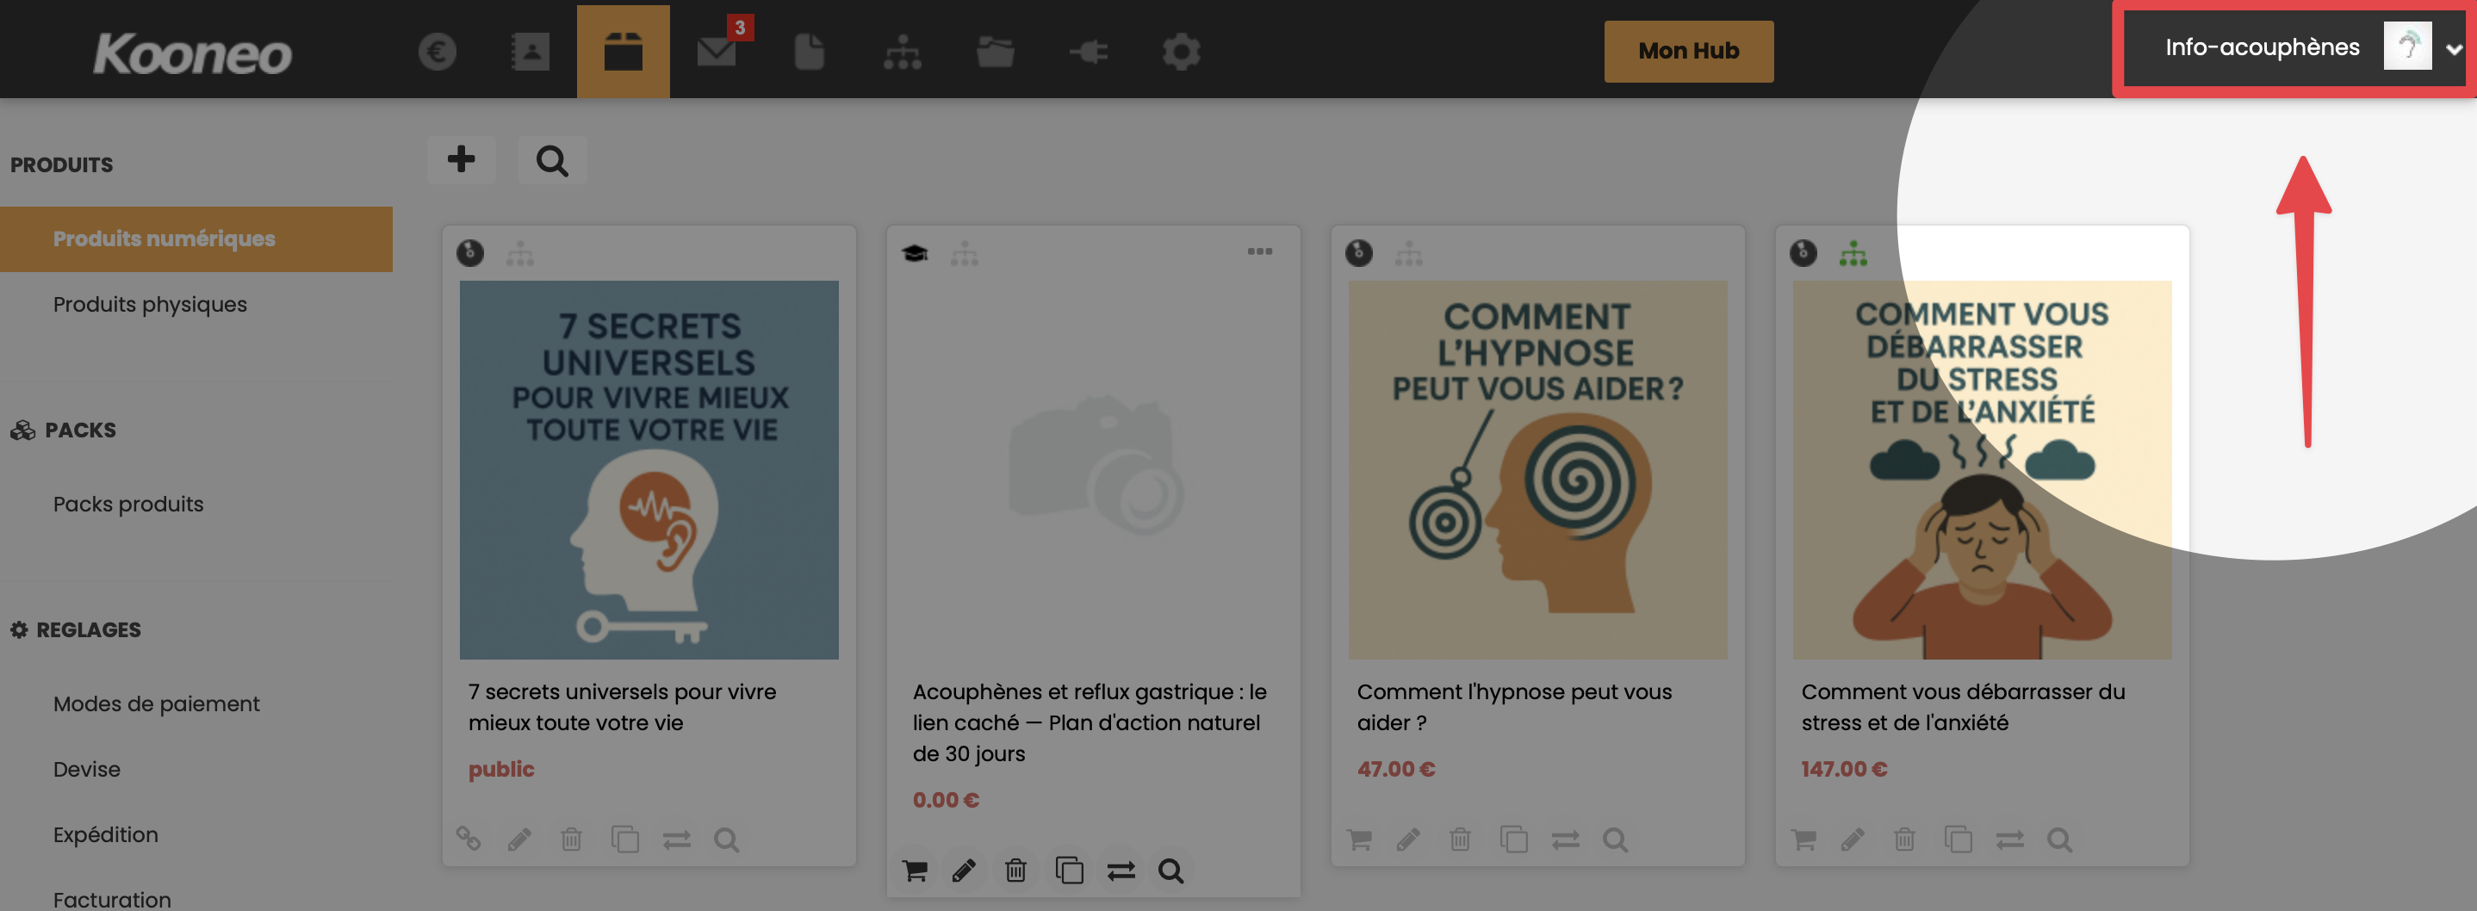Duplicate the Comment l'hypnose peut vous aider product
2477x911 pixels.
point(1512,839)
